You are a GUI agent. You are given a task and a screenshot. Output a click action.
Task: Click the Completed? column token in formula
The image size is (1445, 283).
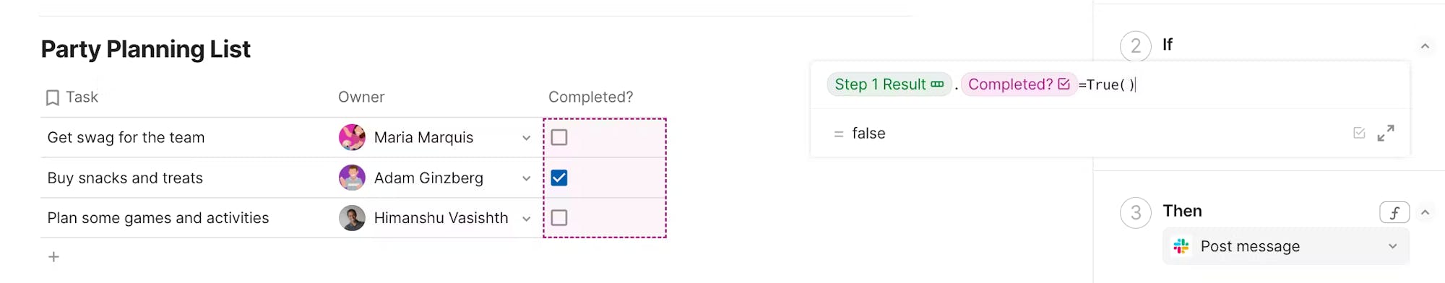pos(1019,84)
